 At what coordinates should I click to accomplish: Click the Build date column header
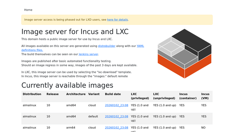(x=113, y=94)
